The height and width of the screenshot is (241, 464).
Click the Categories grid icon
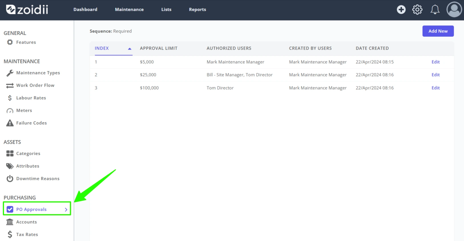[10, 153]
